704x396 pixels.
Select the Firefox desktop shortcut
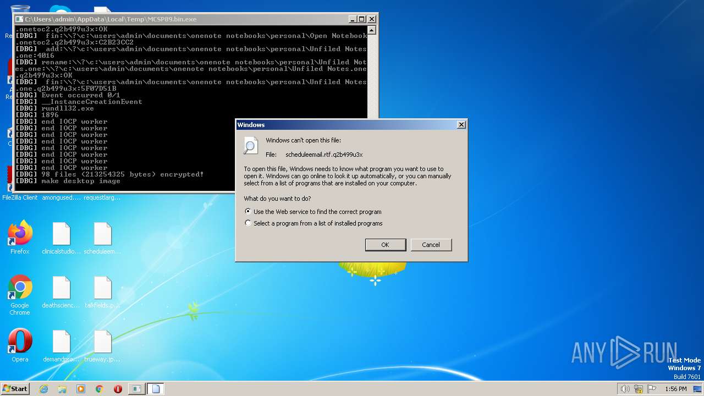coord(20,238)
